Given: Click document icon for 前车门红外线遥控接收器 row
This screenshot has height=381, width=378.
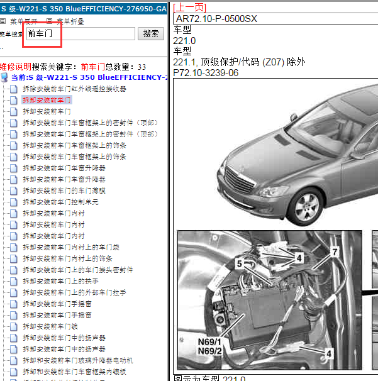Looking at the screenshot, I should click(x=14, y=89).
